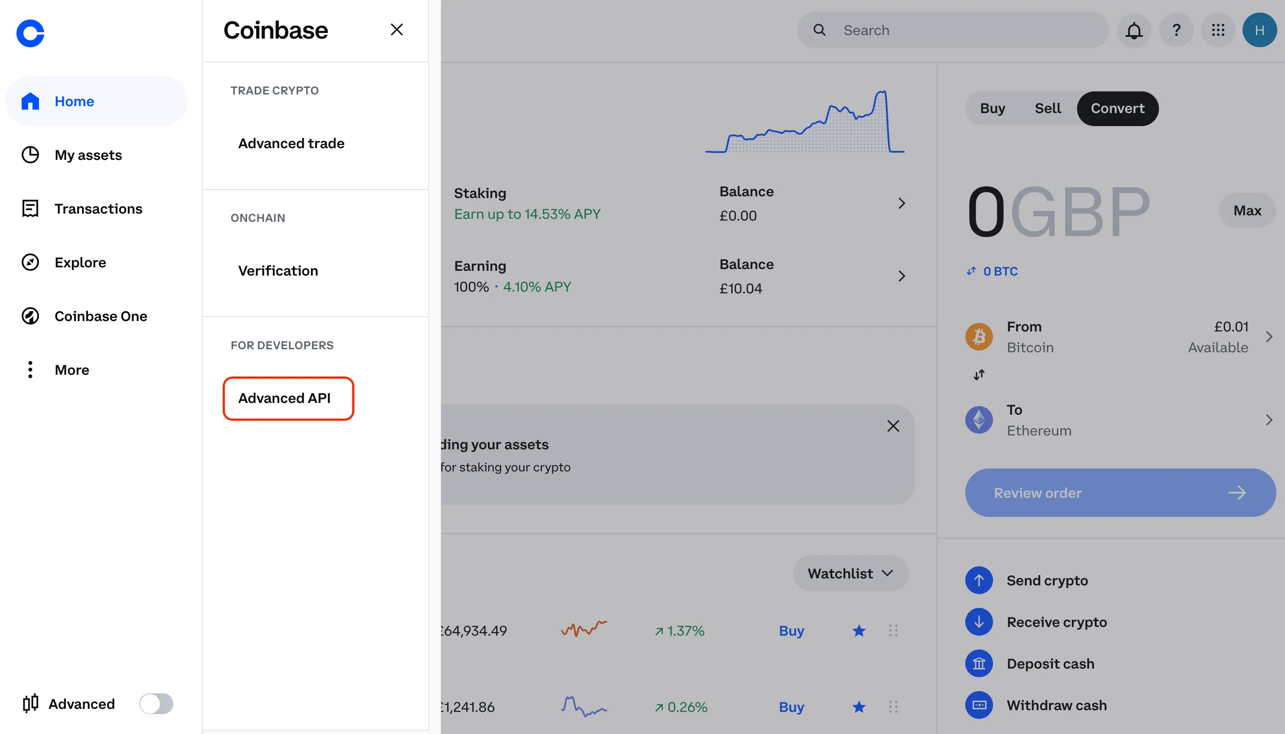The image size is (1285, 734).
Task: Click the More three-dots icon
Action: click(30, 370)
